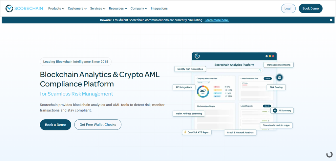Click the One Click KYT Report label
Image resolution: width=336 pixels, height=161 pixels.
click(x=199, y=132)
